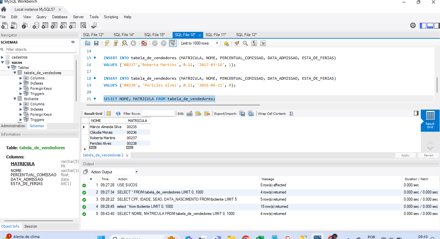Viewport: 440px width, 239px height.
Task: Run EXPLAIN on statement under cursor
Action: pos(124,43)
